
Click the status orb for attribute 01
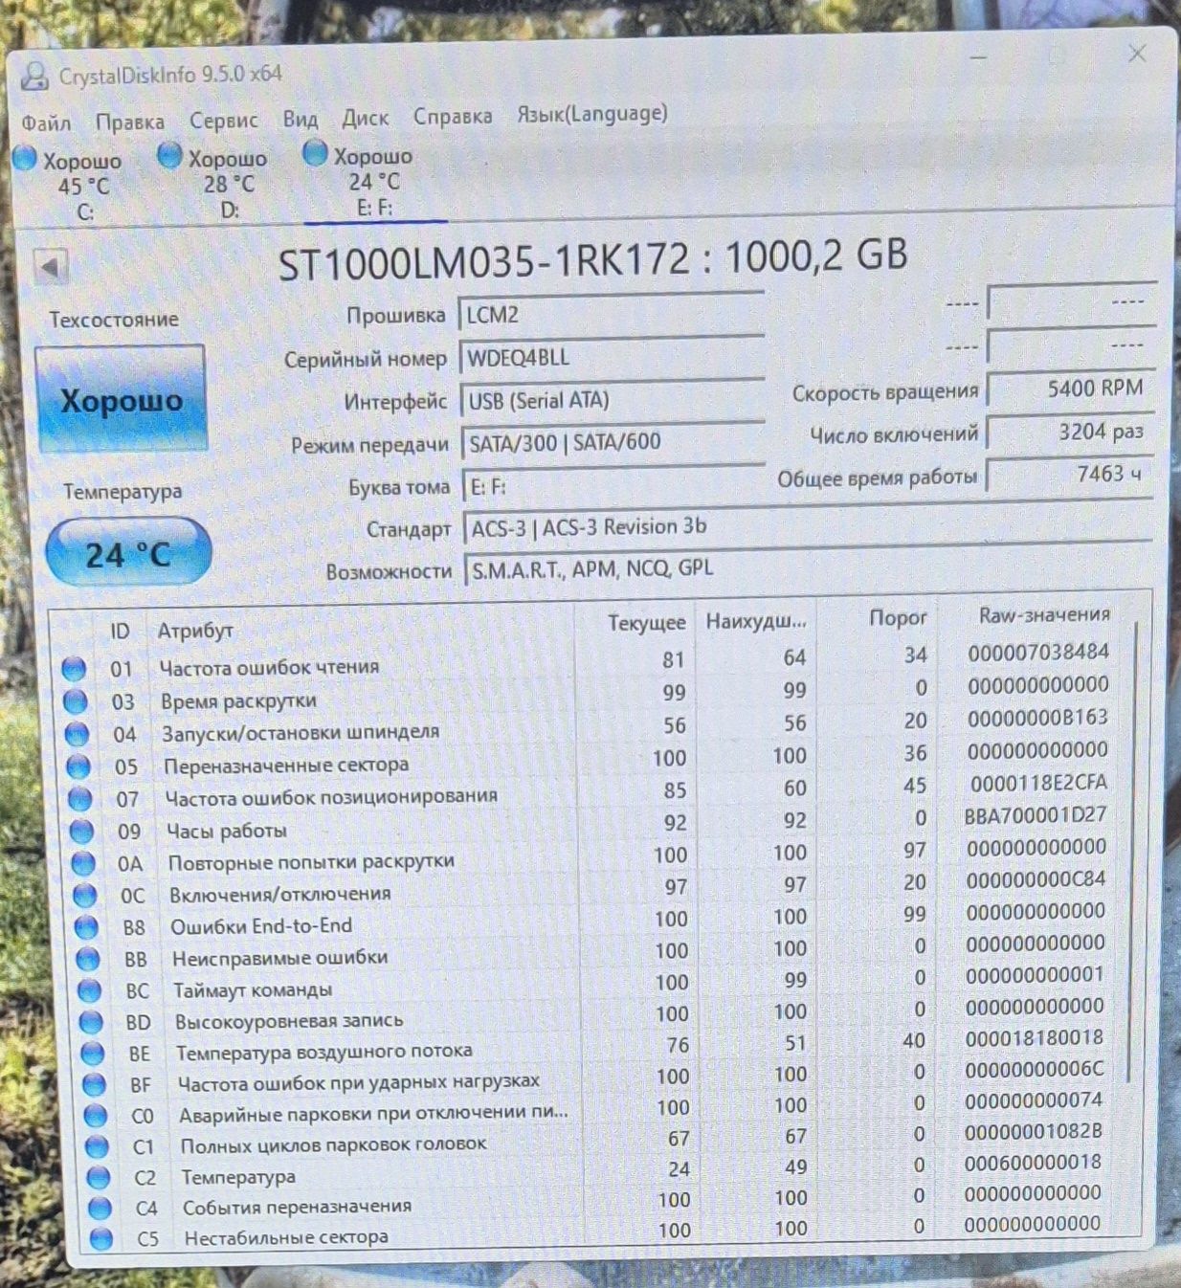(74, 669)
